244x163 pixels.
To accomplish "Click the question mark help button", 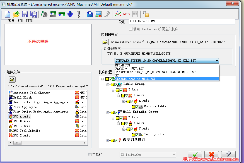I will (228, 154).
